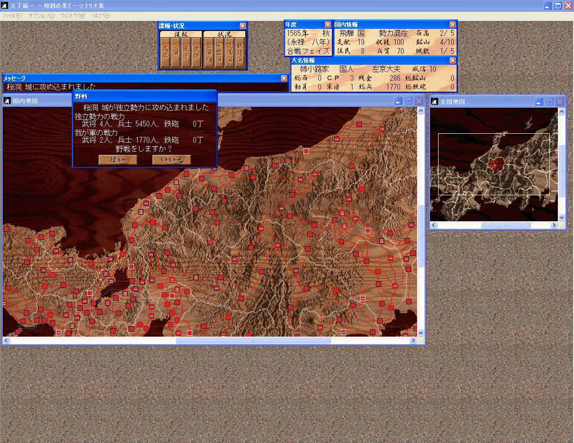The image size is (574, 443).
Task: Click the 収穫 100 value
Action: (390, 42)
